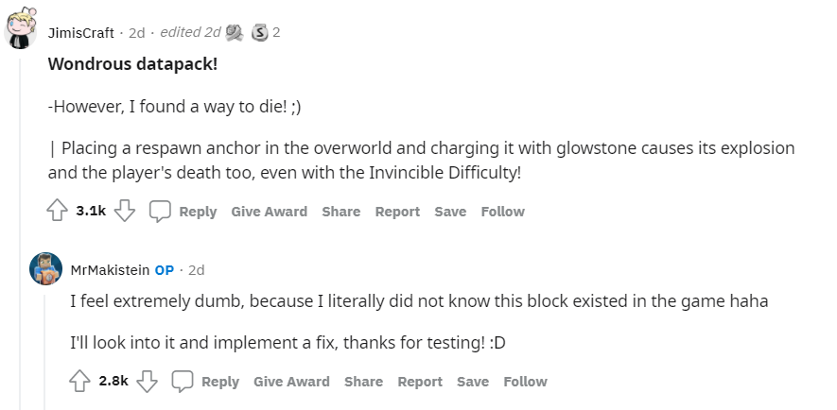Open JimisCraft username link

(x=81, y=33)
